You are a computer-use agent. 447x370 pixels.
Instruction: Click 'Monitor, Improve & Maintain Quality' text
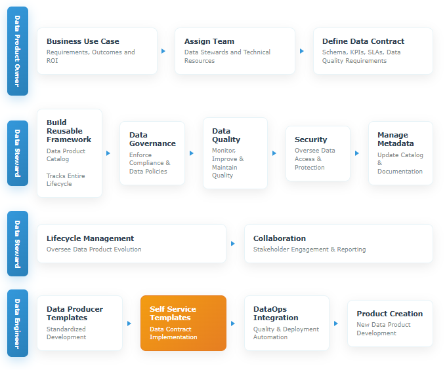228,163
